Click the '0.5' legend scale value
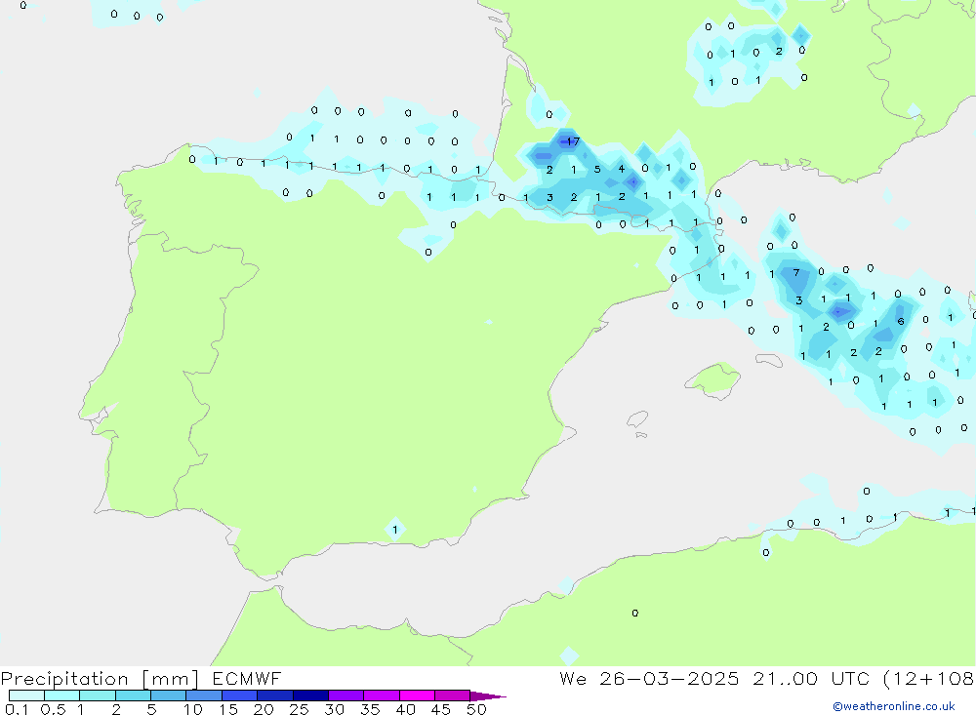Screen dimensions: 976x715 53,709
